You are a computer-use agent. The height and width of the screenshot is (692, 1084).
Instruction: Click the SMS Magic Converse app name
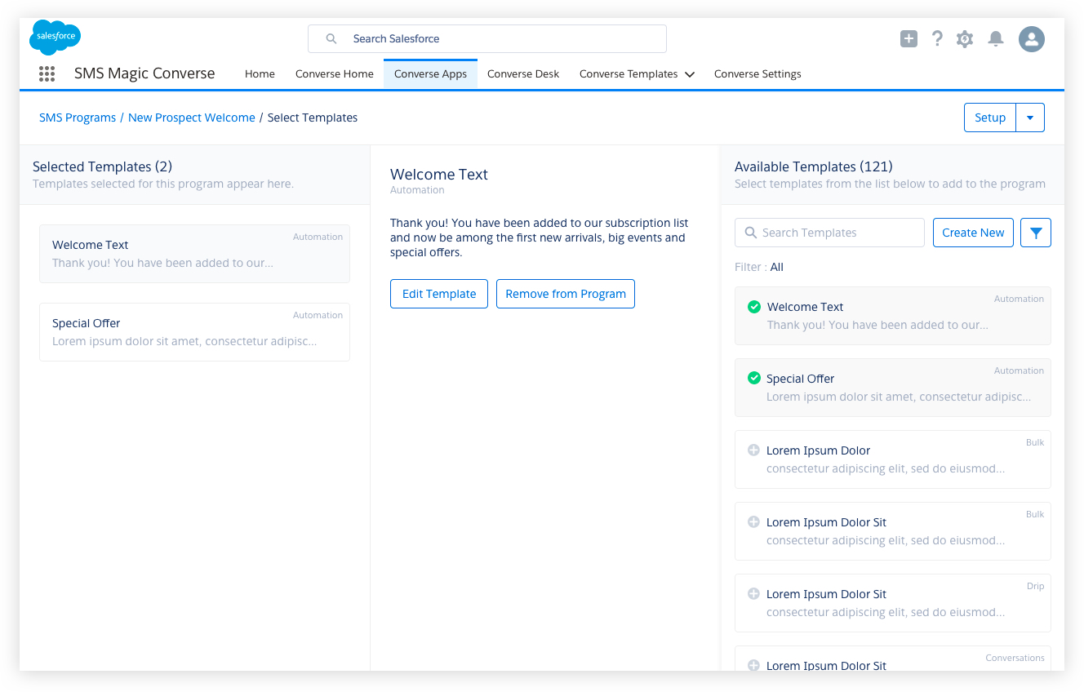(144, 73)
